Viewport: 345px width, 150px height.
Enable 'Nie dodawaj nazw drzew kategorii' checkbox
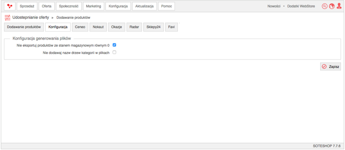115,52
